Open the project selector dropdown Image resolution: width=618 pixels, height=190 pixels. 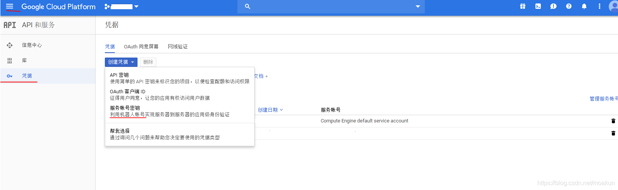pos(121,7)
